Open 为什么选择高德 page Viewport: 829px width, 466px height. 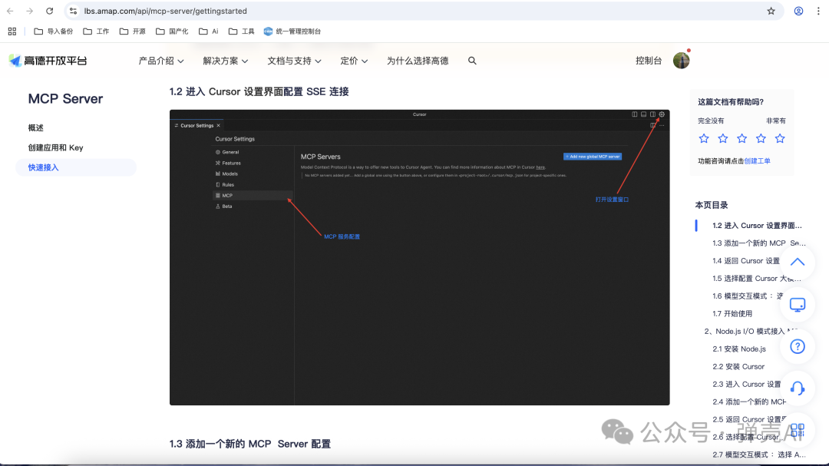(x=417, y=61)
